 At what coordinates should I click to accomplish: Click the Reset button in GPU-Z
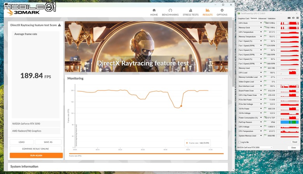pos(294,142)
